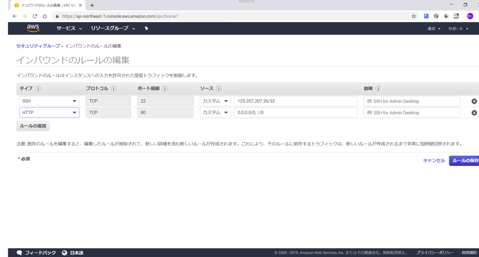This screenshot has height=257, width=479.
Task: Click the bookmark star in the address bar
Action: click(x=413, y=16)
